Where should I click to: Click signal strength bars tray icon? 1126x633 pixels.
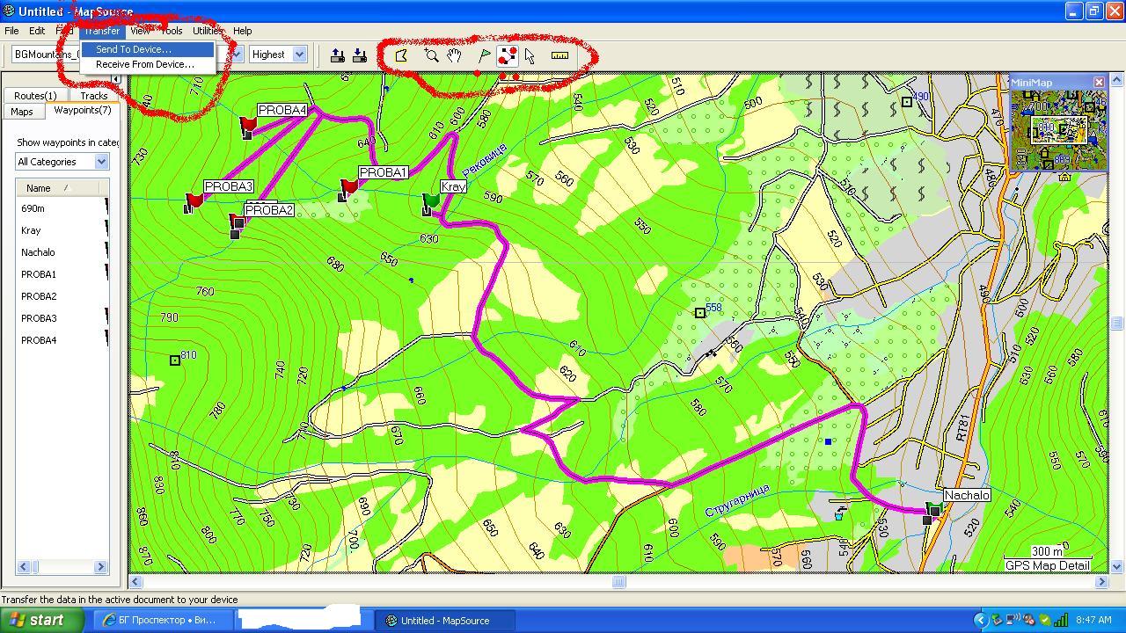point(1061,620)
